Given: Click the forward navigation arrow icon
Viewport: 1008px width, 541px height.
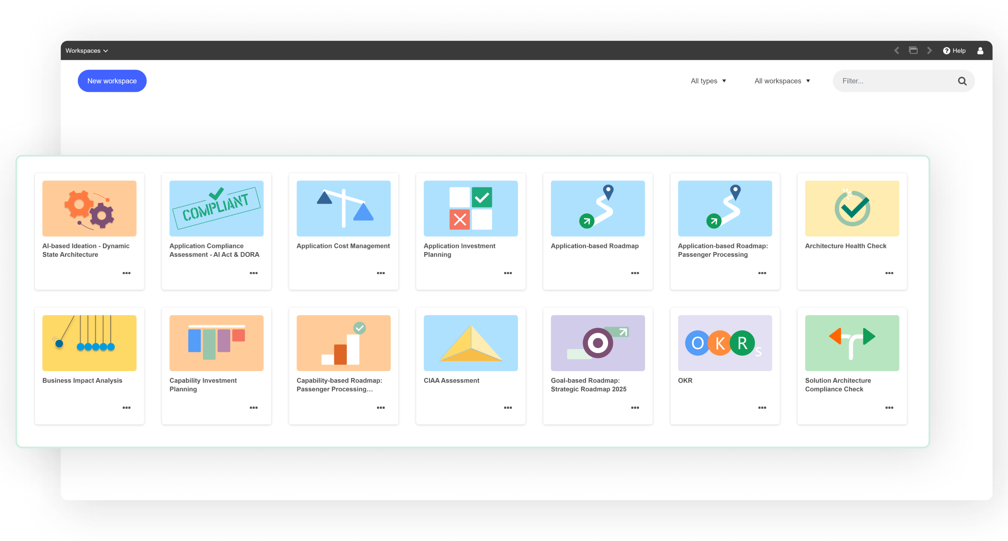Looking at the screenshot, I should coord(929,50).
